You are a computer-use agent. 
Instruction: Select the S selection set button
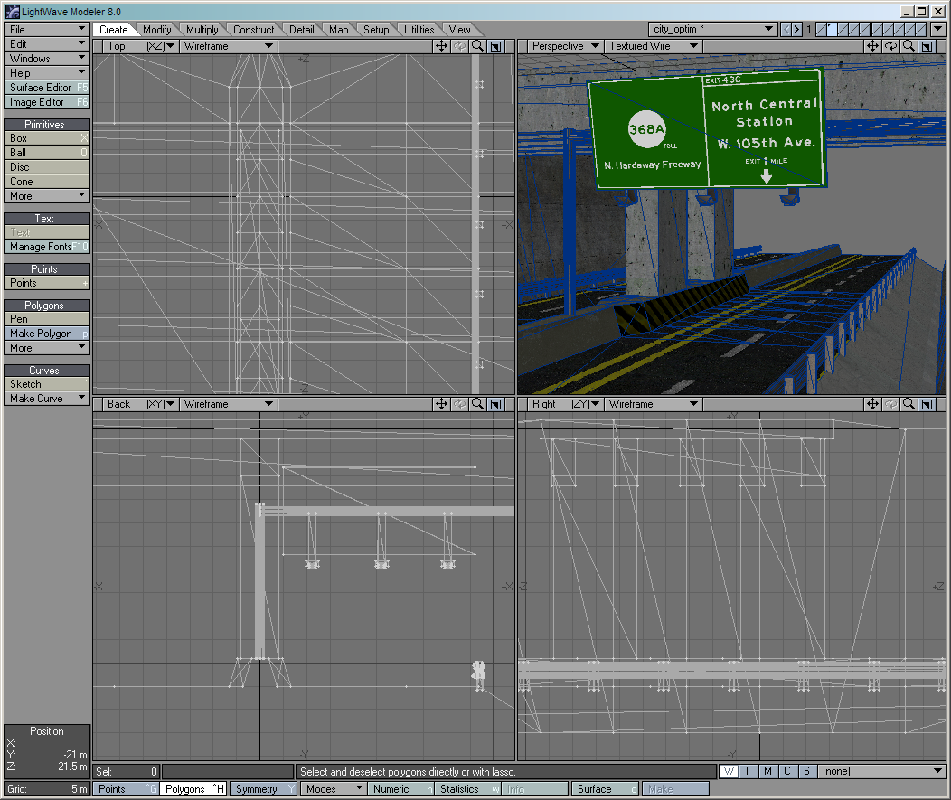pos(806,771)
